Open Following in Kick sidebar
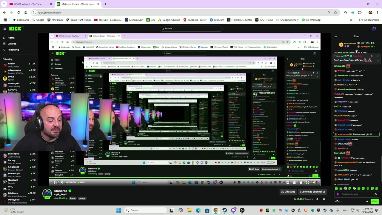The width and height of the screenshot is (382, 215). pyautogui.click(x=13, y=50)
